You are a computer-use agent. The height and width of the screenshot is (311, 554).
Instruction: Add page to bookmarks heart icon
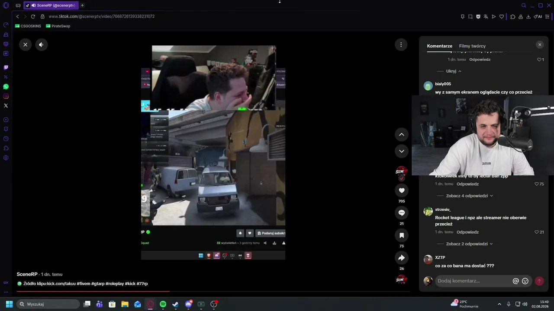point(502,16)
